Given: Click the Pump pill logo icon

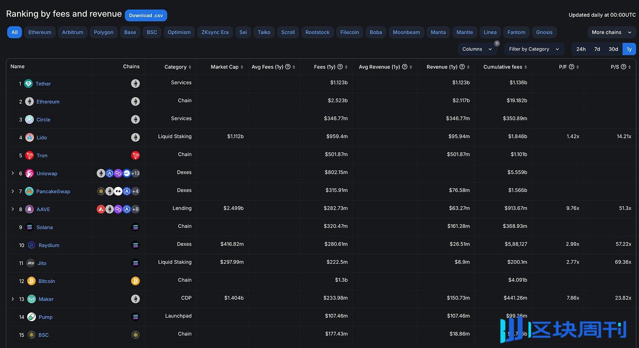Looking at the screenshot, I should tap(32, 317).
